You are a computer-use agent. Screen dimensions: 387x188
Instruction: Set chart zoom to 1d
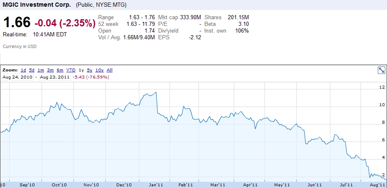tap(23, 70)
